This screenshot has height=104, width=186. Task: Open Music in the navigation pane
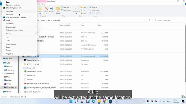click(x=7, y=77)
